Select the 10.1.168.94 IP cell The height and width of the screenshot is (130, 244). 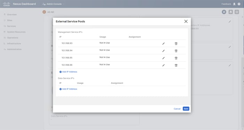point(67,50)
